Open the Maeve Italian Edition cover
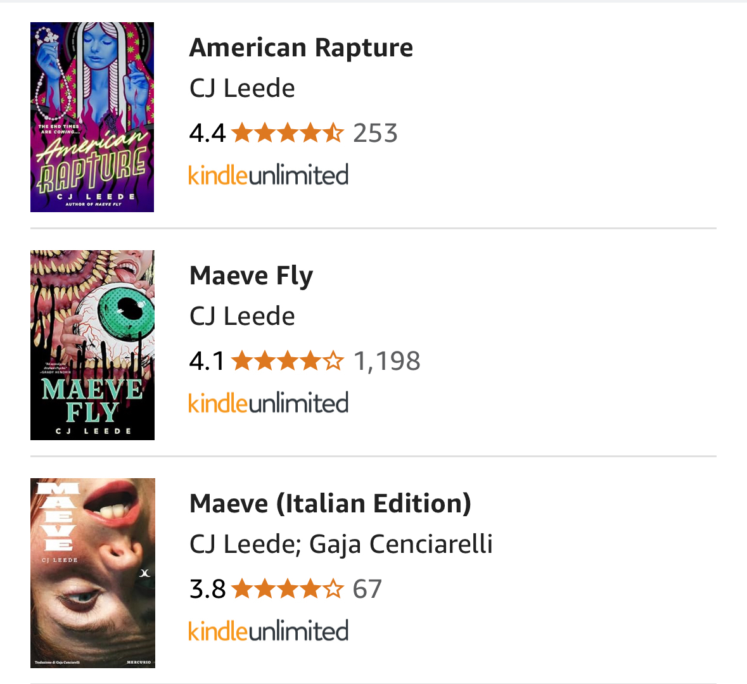The height and width of the screenshot is (684, 747). click(x=93, y=573)
